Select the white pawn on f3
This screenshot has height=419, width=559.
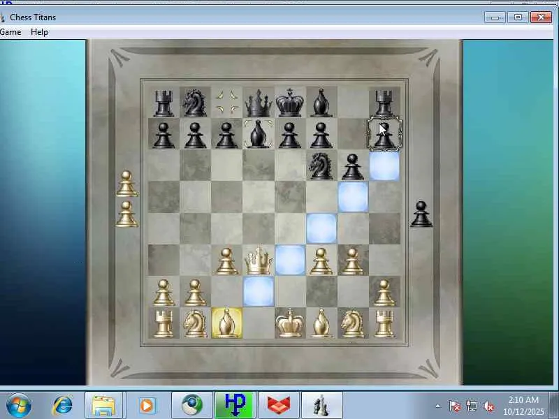[x=321, y=261]
